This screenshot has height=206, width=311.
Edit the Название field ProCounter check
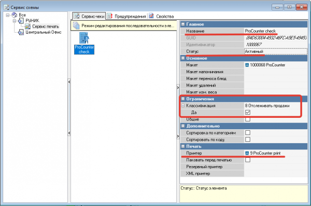click(x=276, y=31)
